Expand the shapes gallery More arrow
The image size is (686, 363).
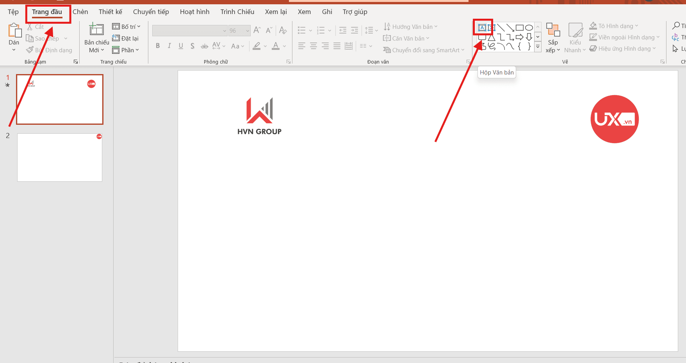coord(538,47)
